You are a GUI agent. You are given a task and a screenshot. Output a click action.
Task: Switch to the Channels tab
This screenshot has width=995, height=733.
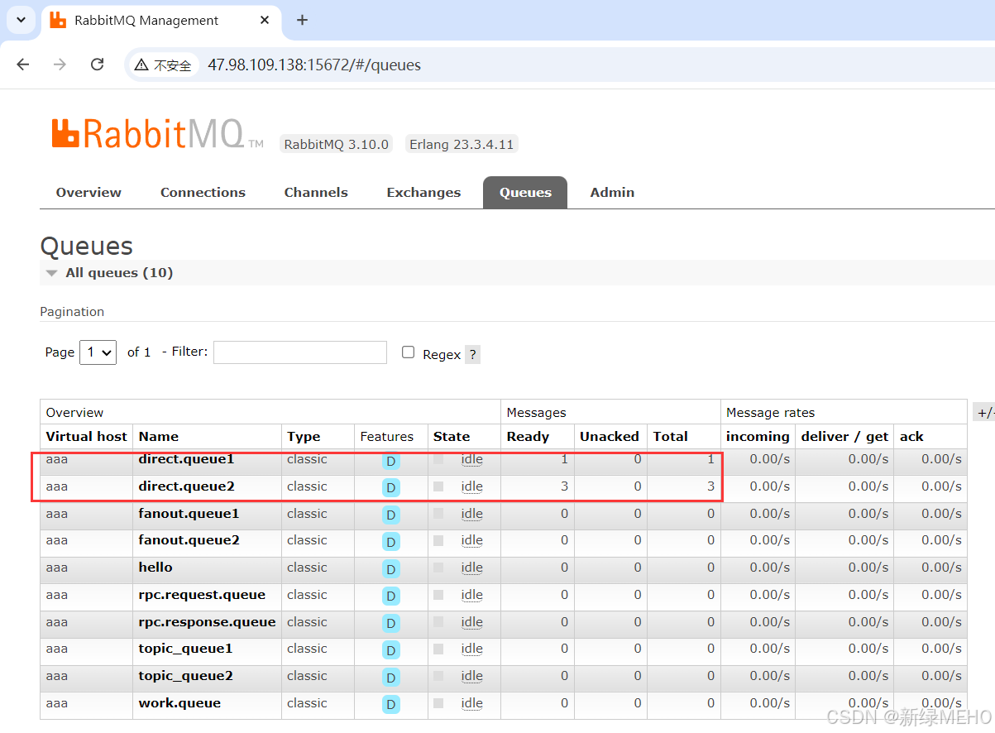tap(316, 192)
